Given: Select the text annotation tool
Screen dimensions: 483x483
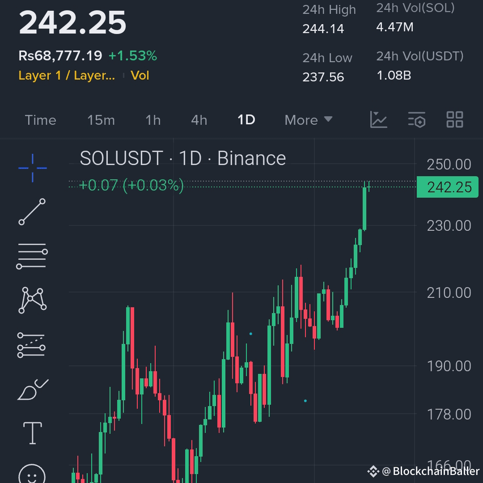Looking at the screenshot, I should point(33,433).
